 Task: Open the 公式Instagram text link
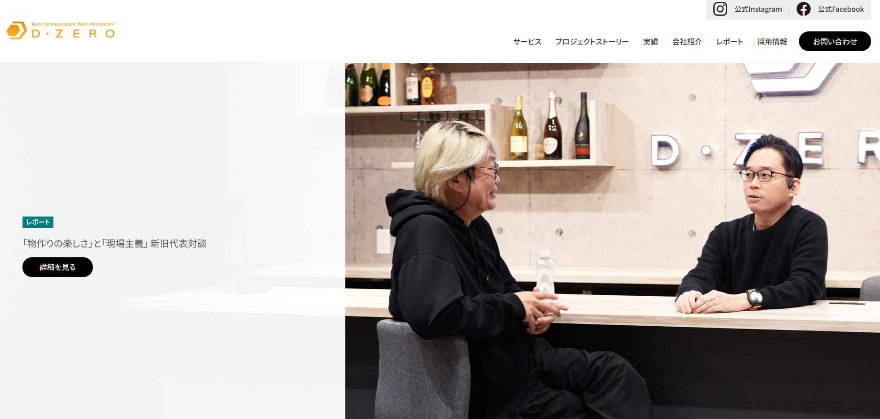pos(758,9)
